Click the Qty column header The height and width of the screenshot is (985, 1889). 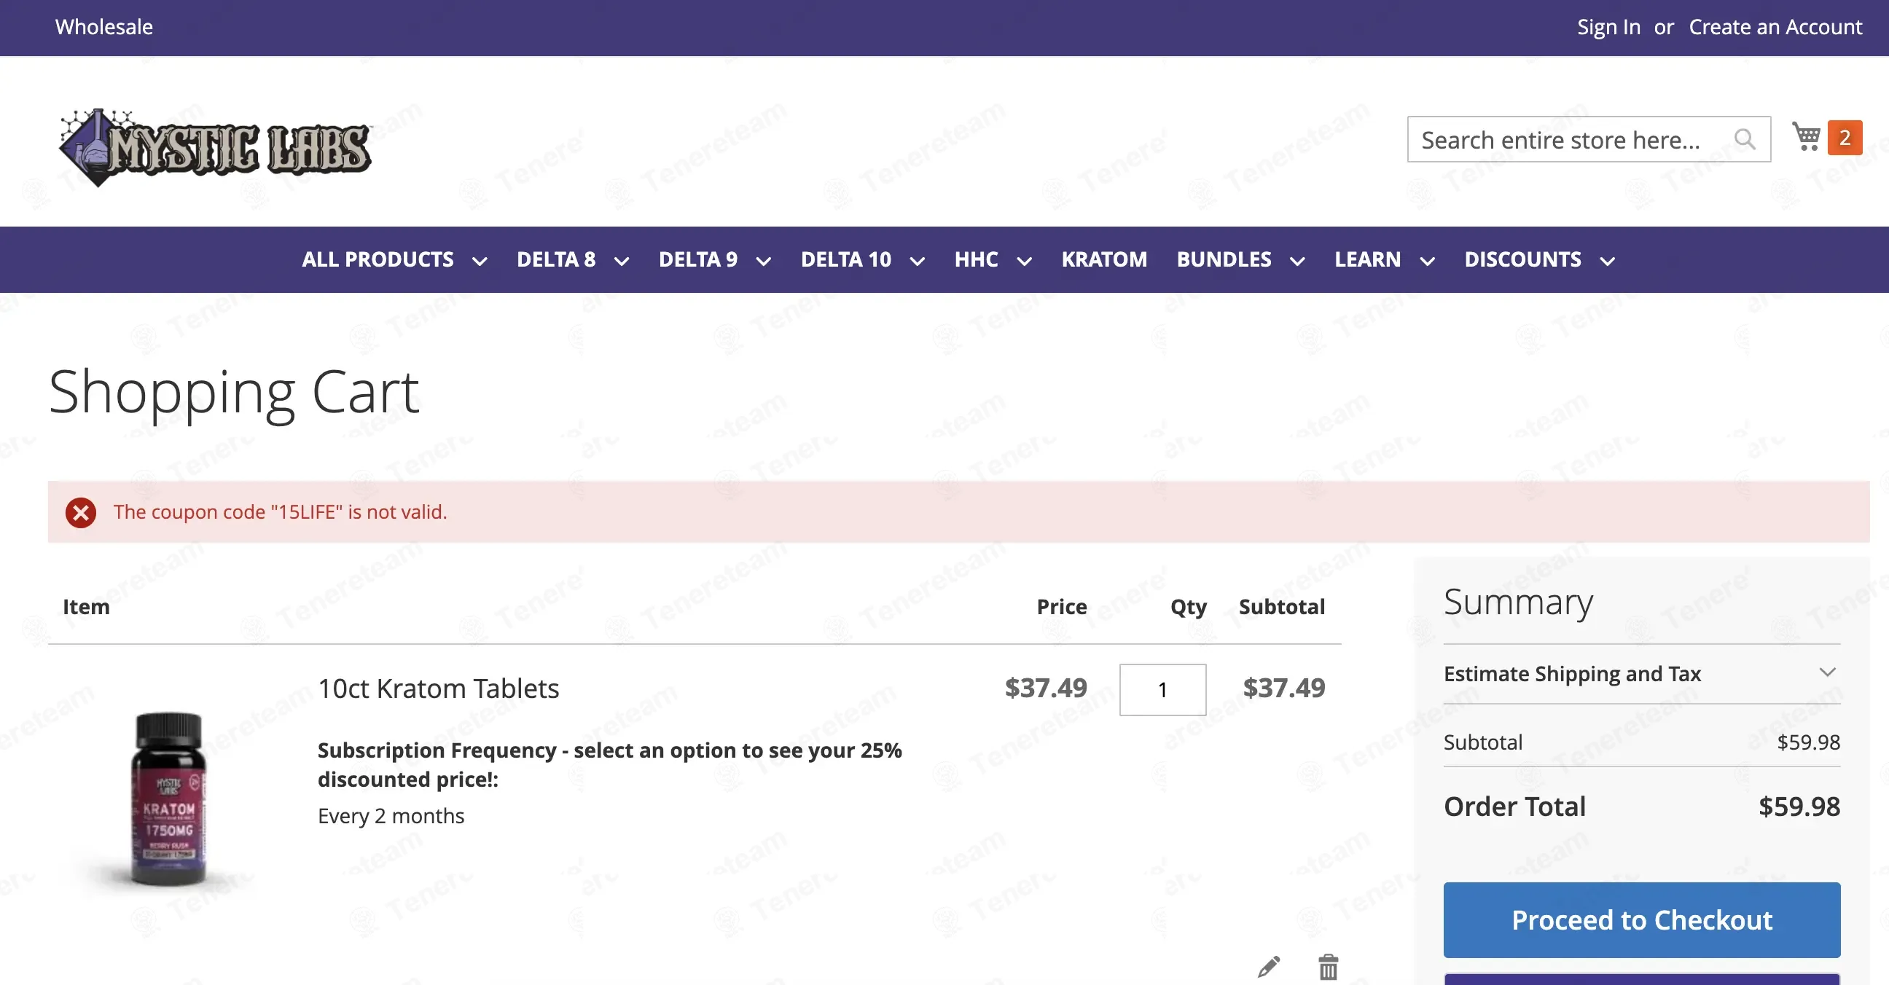click(x=1188, y=608)
